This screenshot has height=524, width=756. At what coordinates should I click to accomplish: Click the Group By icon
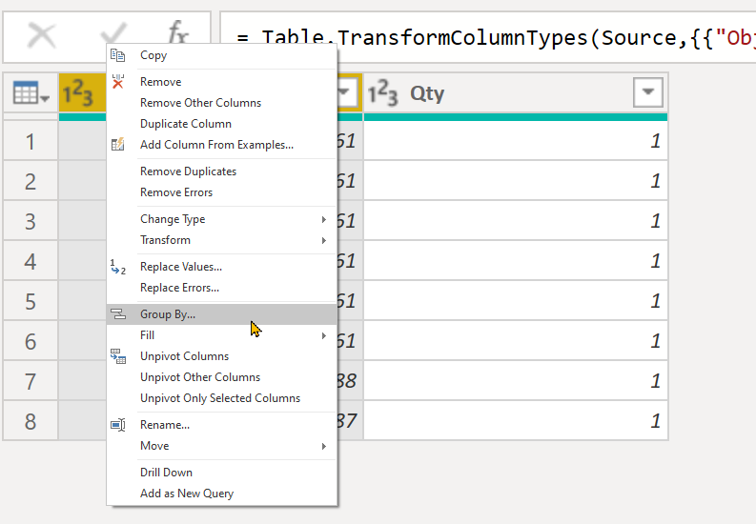[x=117, y=314]
